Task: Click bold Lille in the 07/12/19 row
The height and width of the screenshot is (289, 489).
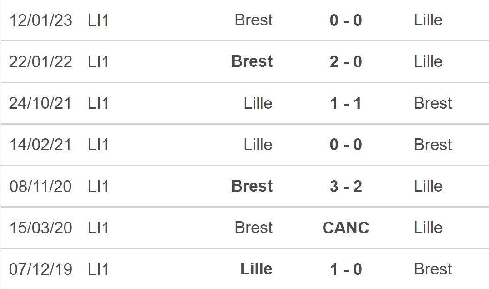Action: pos(256,269)
